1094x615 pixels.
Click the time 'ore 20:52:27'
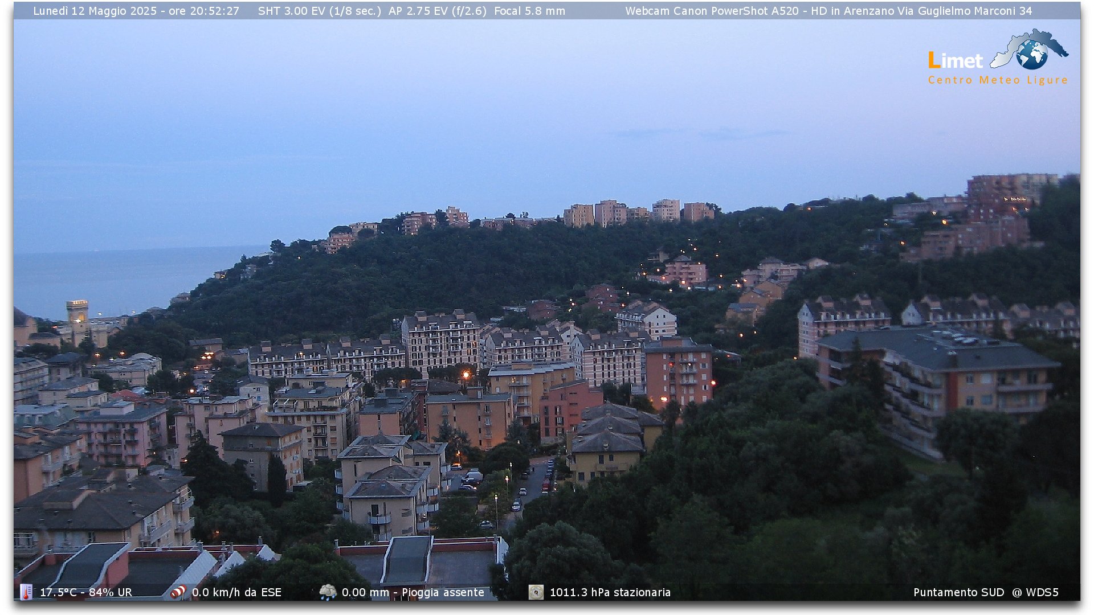[x=204, y=11]
